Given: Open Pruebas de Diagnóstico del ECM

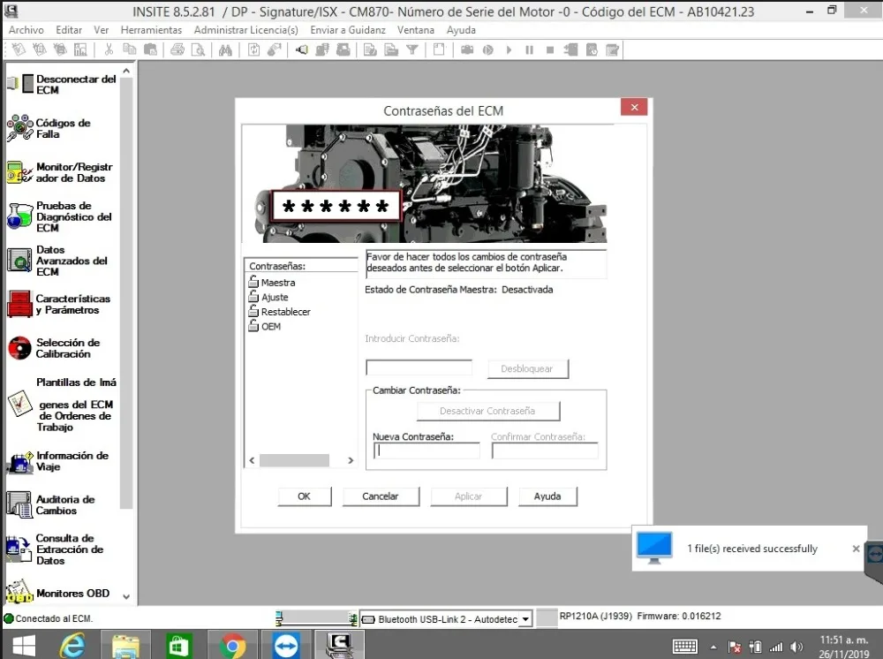Looking at the screenshot, I should (x=60, y=216).
